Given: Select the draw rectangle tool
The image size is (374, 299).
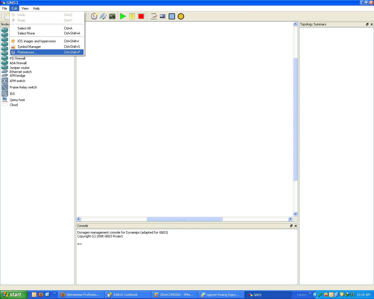Looking at the screenshot, I should 172,16.
